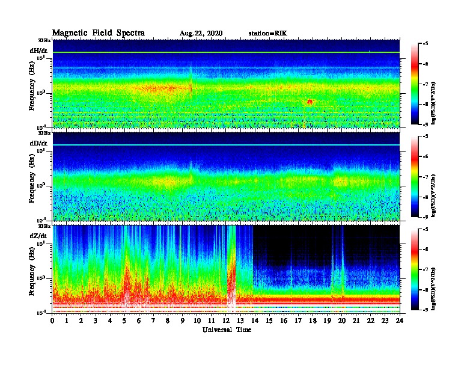Image resolution: width=476 pixels, height=368 pixels.
Task: Click hour 24 on the time axis
Action: 400,320
